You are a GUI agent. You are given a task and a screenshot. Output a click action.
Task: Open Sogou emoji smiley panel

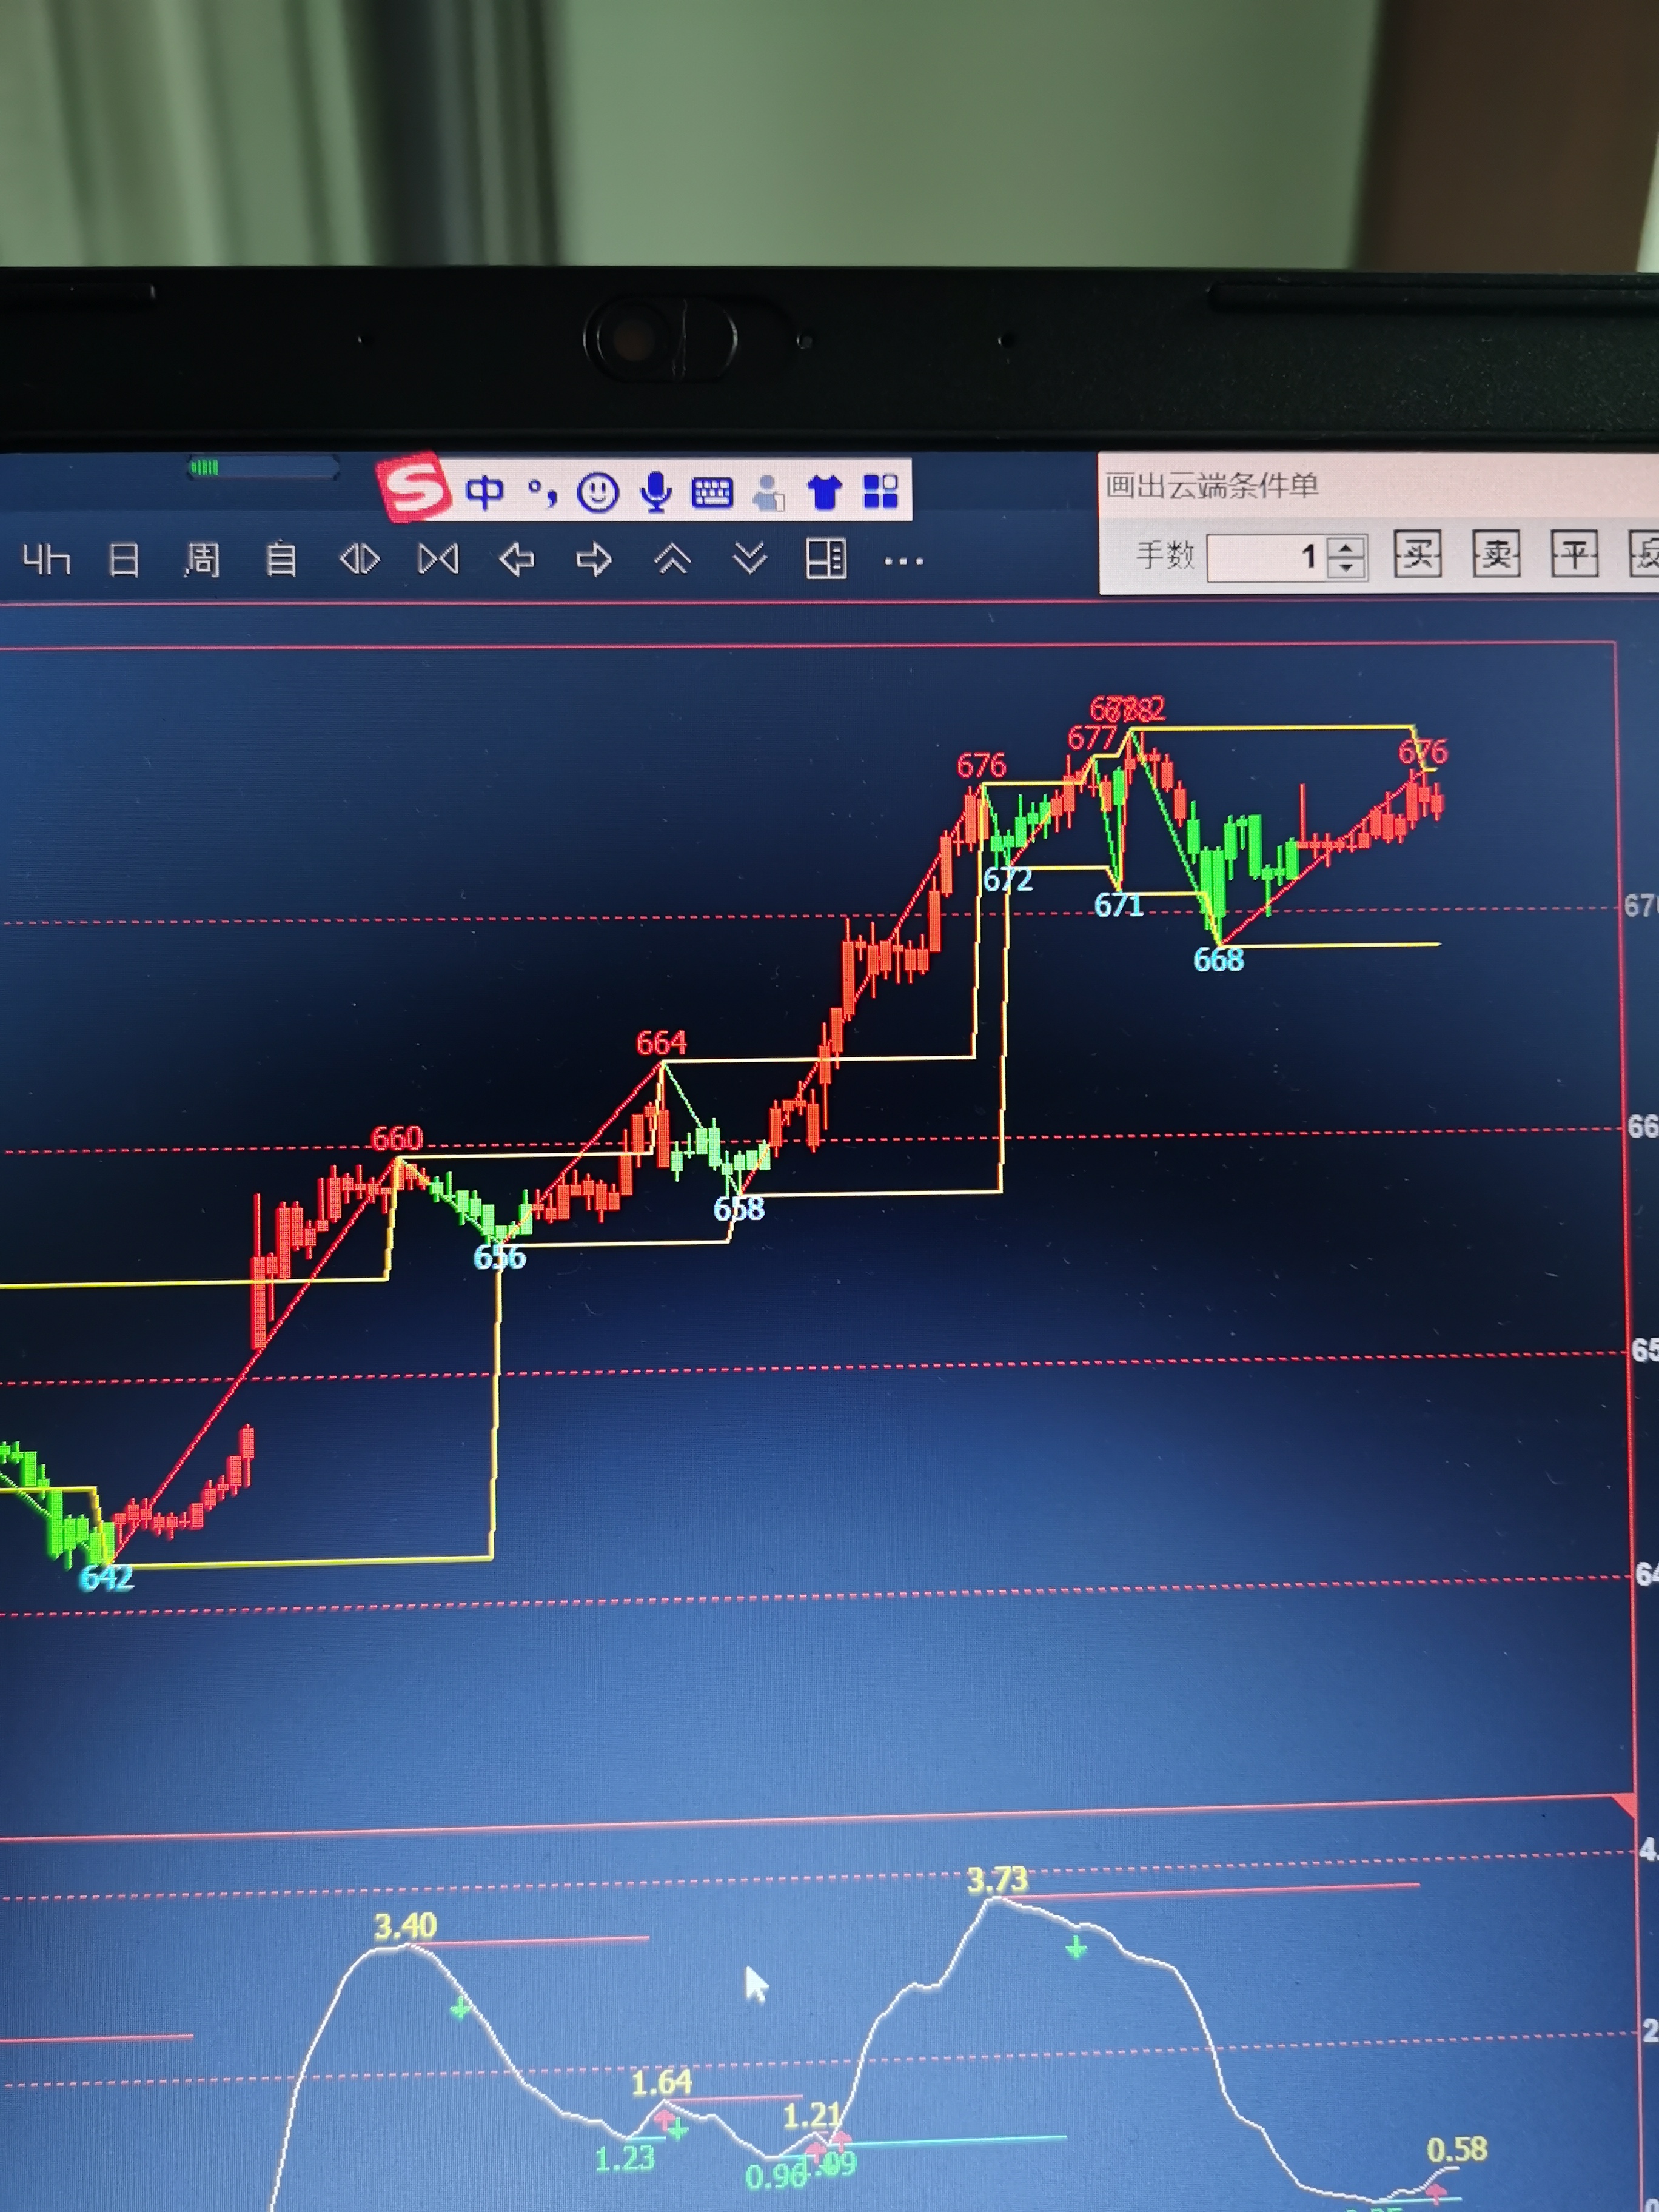tap(598, 492)
